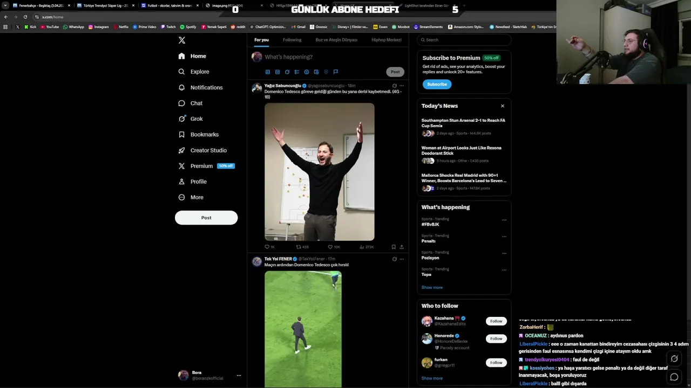
Task: Close the Today's News panel
Action: (503, 106)
